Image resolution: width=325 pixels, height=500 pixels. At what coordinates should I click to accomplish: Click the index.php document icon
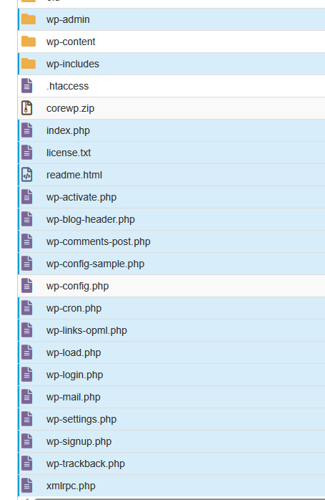coord(27,130)
